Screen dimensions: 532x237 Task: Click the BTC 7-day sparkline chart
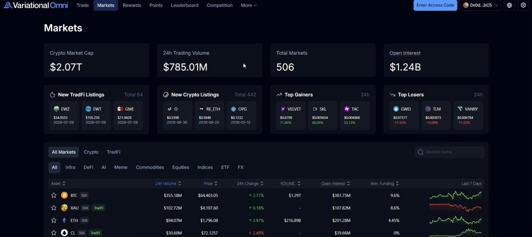point(455,195)
